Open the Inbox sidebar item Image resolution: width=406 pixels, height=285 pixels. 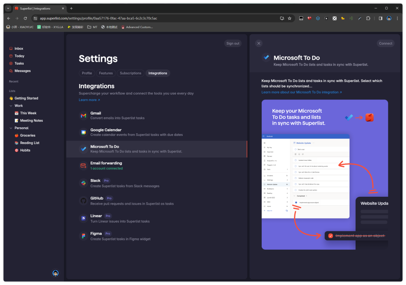16,48
